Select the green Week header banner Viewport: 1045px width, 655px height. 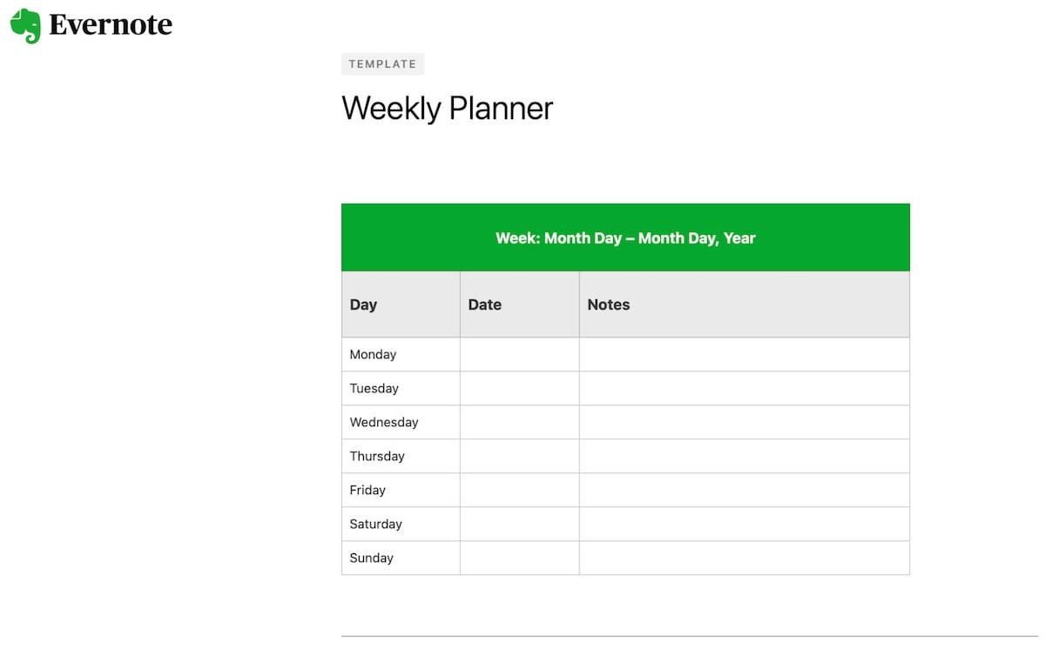pos(625,237)
